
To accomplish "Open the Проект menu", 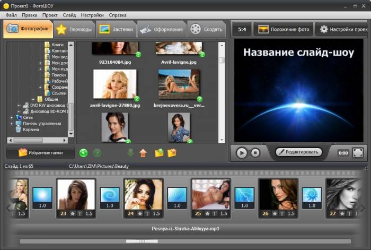I will [x=50, y=15].
